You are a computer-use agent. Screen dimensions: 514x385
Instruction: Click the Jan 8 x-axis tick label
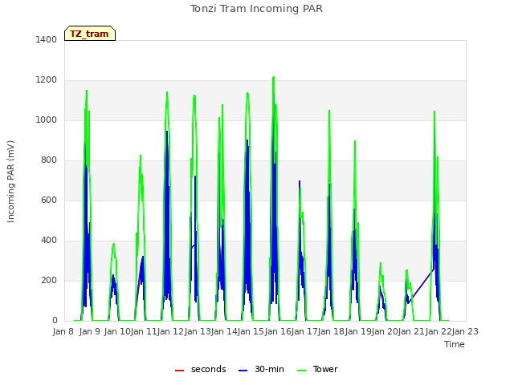tap(63, 331)
